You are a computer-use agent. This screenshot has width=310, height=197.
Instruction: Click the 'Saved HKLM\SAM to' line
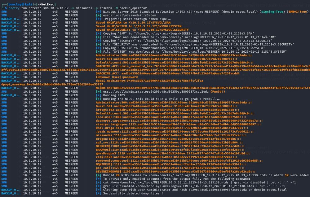[133, 23]
